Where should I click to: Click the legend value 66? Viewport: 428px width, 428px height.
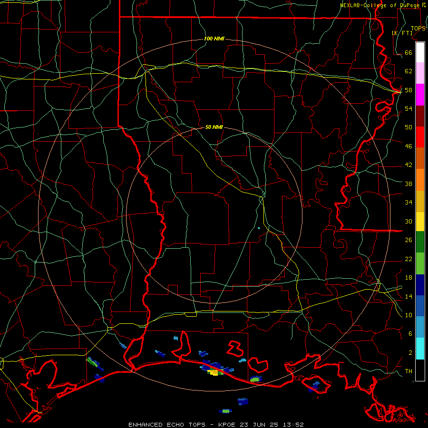pyautogui.click(x=409, y=52)
